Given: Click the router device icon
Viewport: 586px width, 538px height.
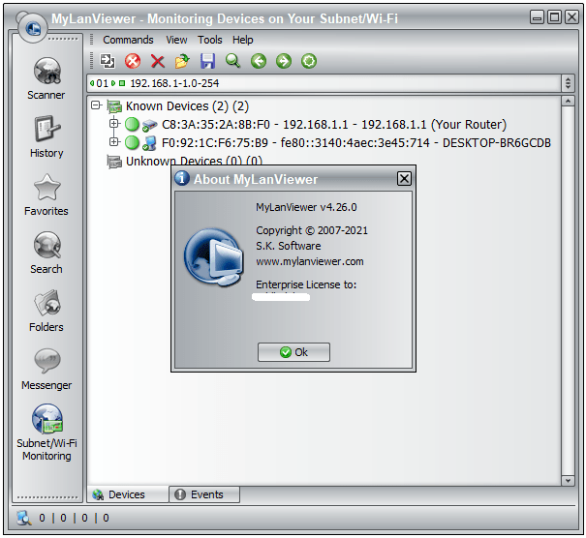Looking at the screenshot, I should tap(149, 125).
